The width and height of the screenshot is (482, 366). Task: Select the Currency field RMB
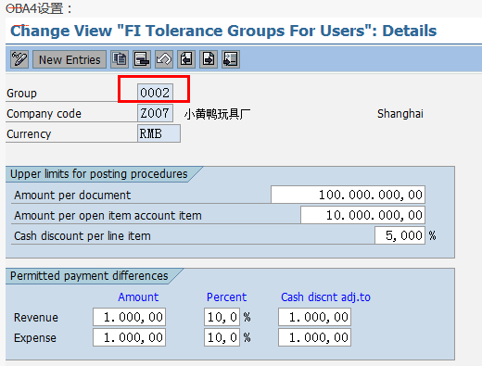point(159,133)
